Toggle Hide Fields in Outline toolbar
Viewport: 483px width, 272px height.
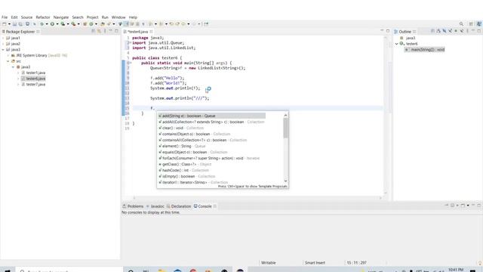(x=445, y=31)
